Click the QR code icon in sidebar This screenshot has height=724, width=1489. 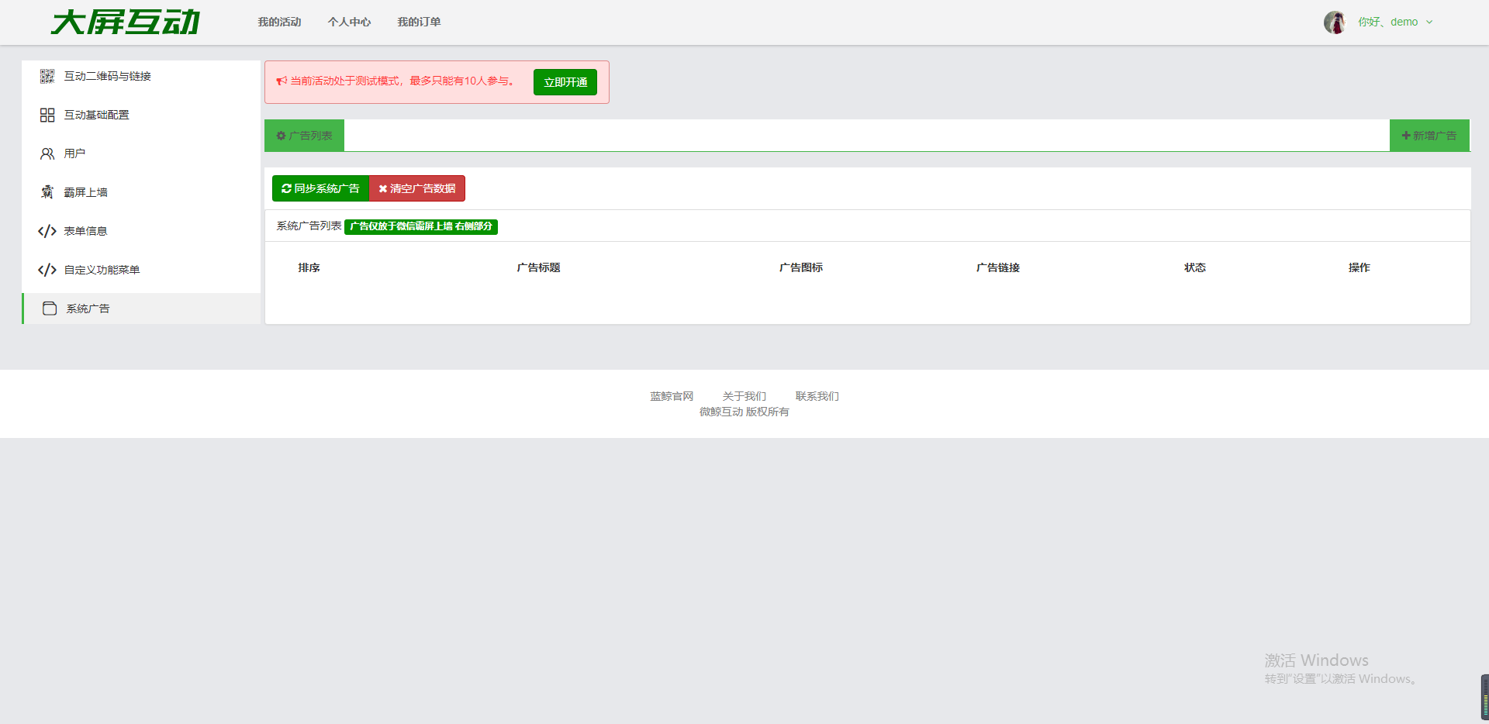tap(47, 76)
